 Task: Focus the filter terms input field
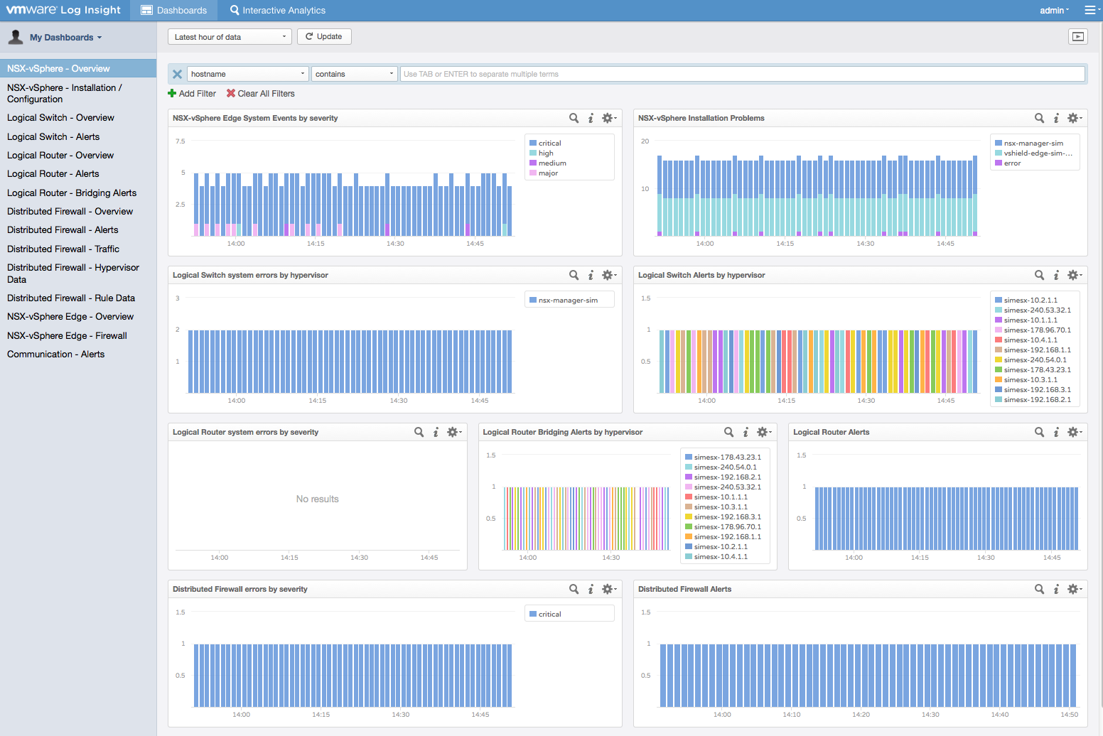(x=742, y=74)
